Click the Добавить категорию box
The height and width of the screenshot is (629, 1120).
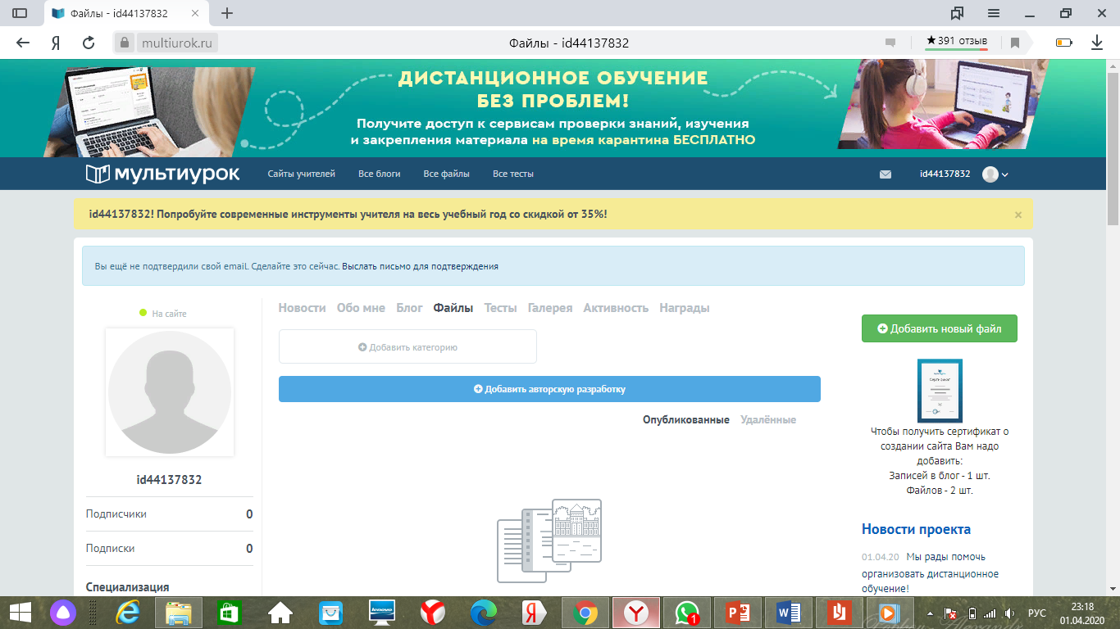coord(407,346)
